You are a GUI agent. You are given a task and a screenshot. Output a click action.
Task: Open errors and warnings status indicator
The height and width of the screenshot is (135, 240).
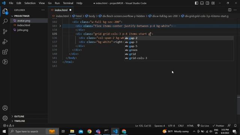point(9,126)
